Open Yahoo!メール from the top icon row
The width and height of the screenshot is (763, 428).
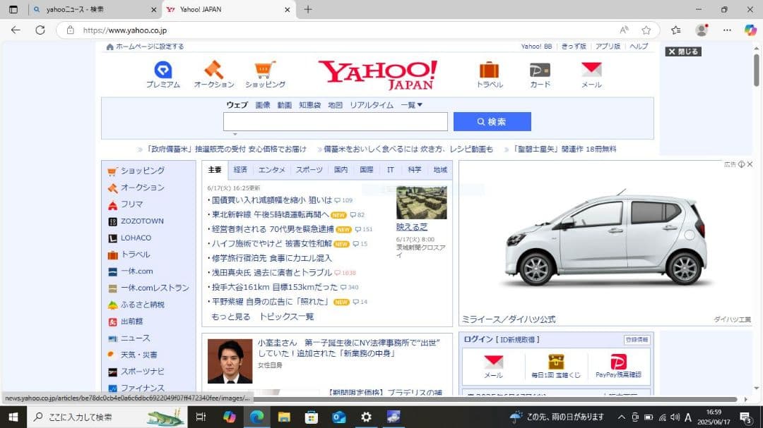click(x=591, y=71)
